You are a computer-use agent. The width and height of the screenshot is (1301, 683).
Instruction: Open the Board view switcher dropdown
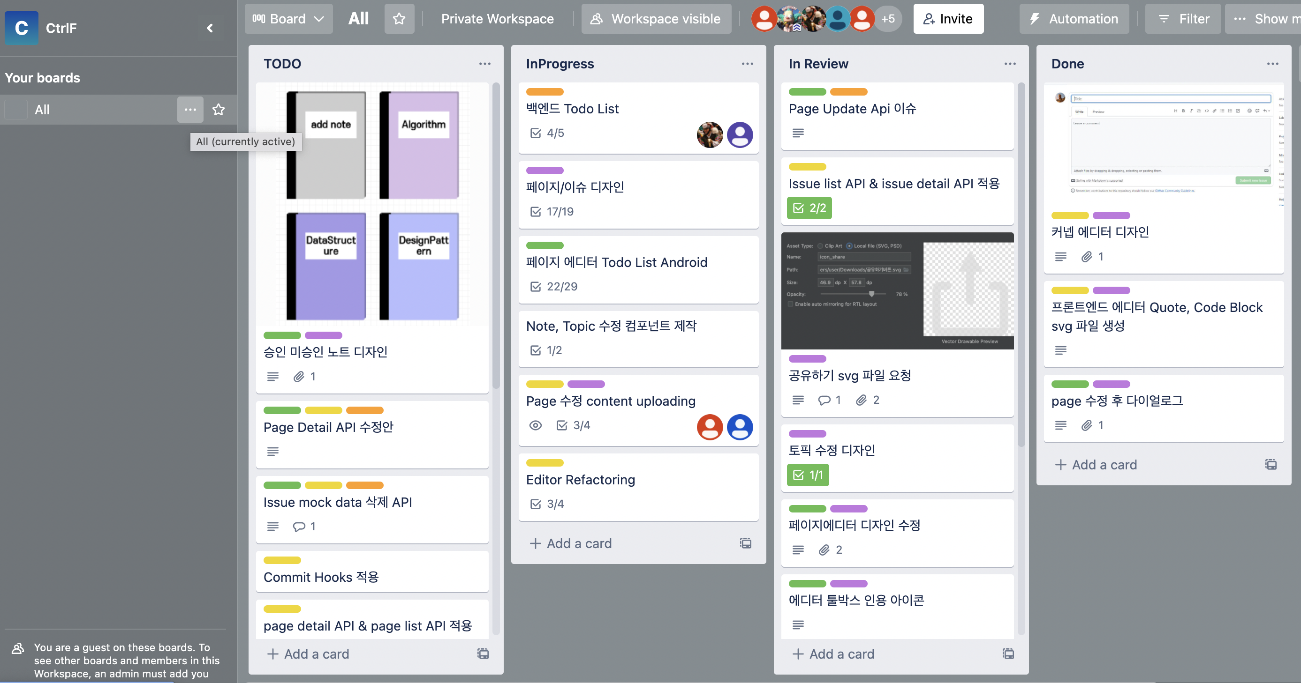click(288, 19)
